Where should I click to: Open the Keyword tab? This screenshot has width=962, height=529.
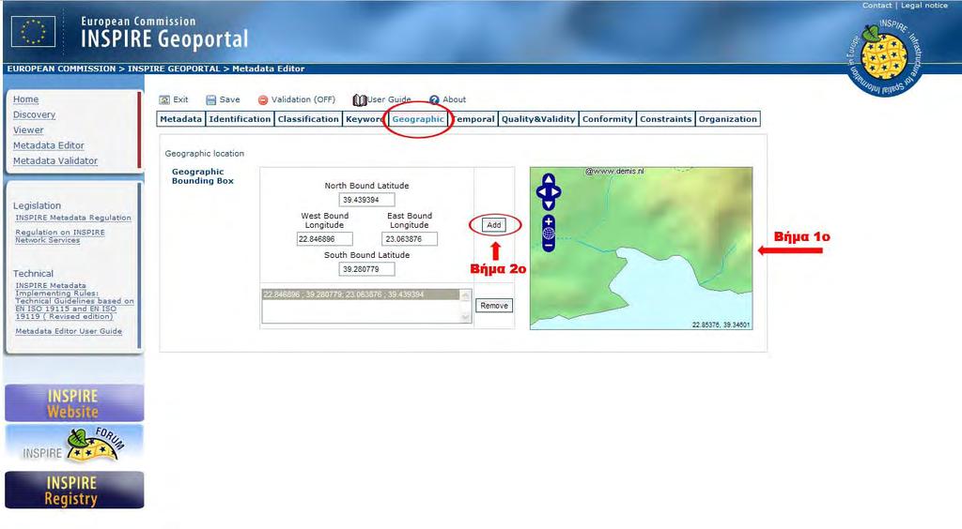tap(365, 119)
